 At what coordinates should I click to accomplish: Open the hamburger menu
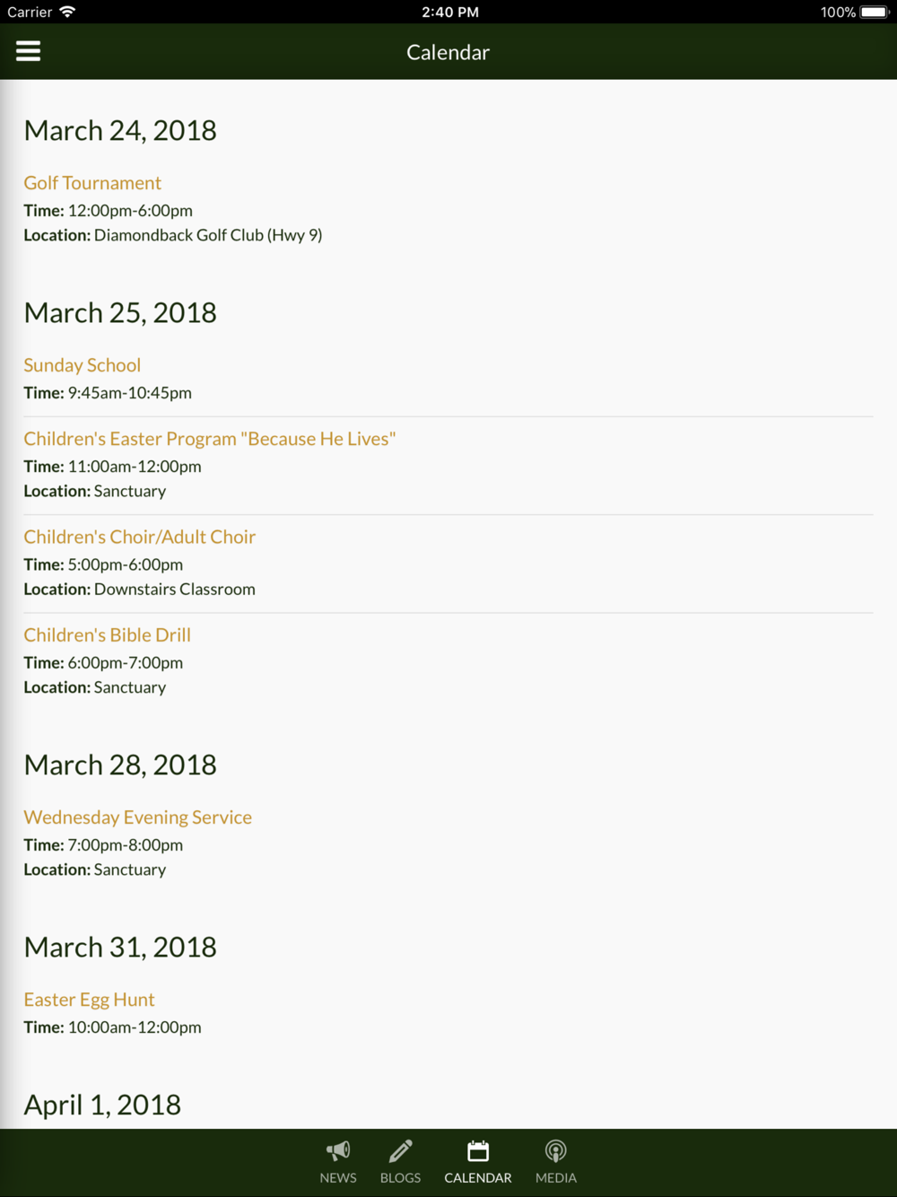[29, 51]
